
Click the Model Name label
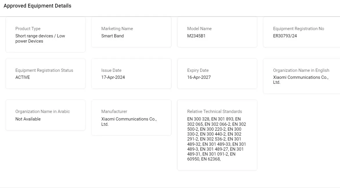tap(199, 29)
